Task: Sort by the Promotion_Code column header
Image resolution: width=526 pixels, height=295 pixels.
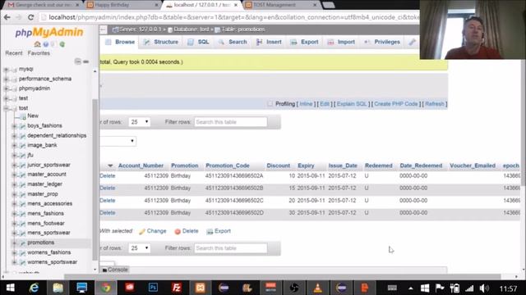Action: [228, 166]
